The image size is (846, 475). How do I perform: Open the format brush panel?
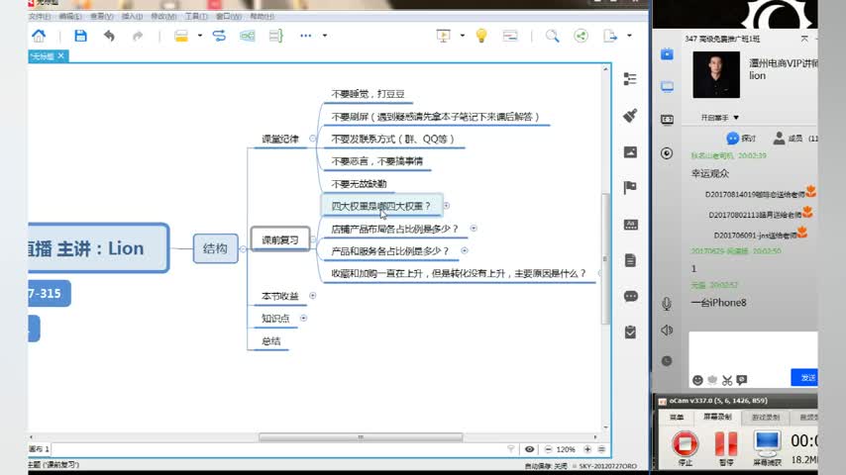pos(630,116)
